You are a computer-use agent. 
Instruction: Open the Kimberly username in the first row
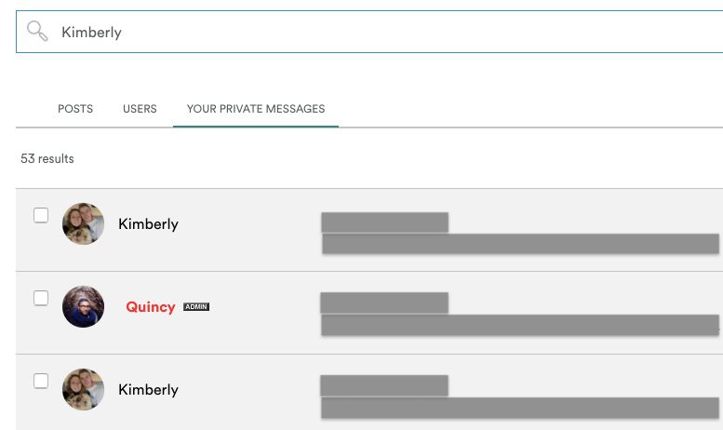[148, 224]
